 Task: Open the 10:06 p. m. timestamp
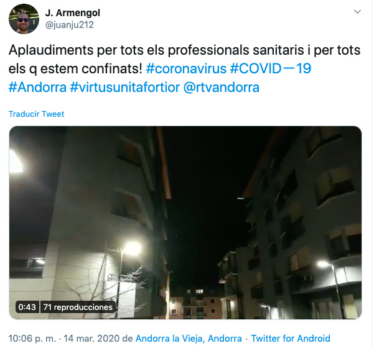click(32, 339)
